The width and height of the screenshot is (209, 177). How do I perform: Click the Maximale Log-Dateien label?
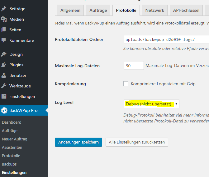pos(77,66)
